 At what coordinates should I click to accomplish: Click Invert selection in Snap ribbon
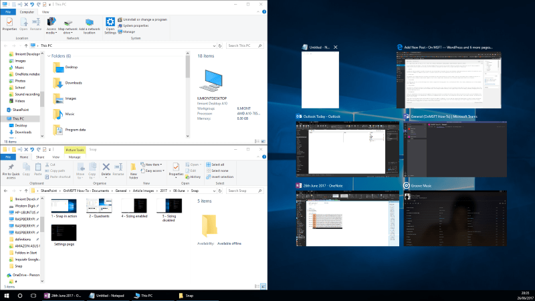tap(220, 177)
